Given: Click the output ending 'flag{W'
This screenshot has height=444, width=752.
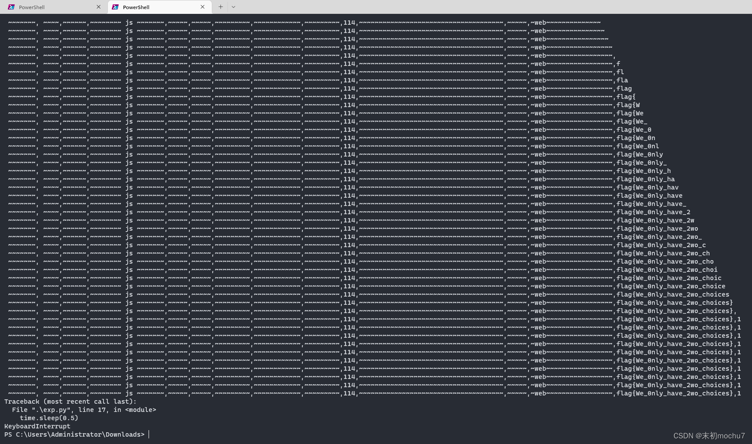Looking at the screenshot, I should (324, 105).
